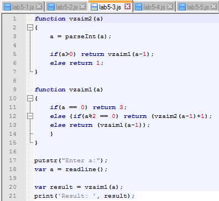The width and height of the screenshot is (219, 201).
Task: Switch to the lab5-1.js tab
Action: (23, 7)
